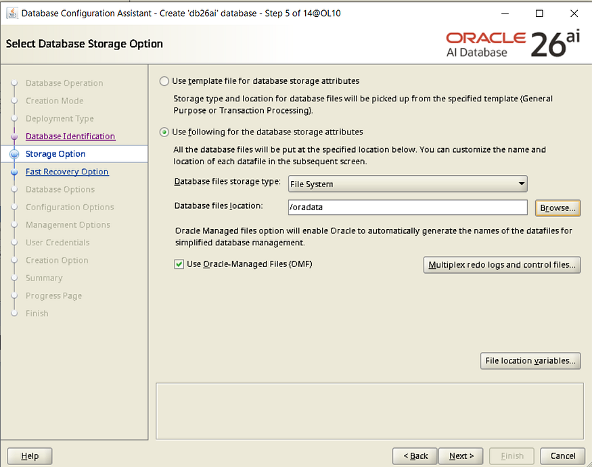This screenshot has height=467, width=592.
Task: Click 'Deployment Type' step text
Action: (60, 118)
